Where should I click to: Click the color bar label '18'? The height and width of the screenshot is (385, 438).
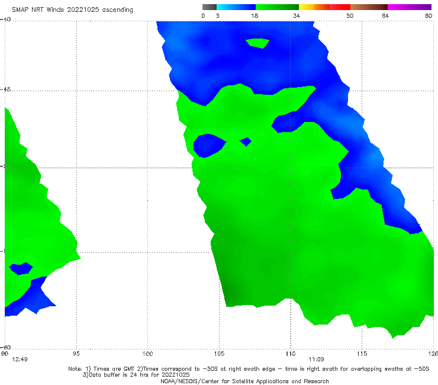[255, 15]
